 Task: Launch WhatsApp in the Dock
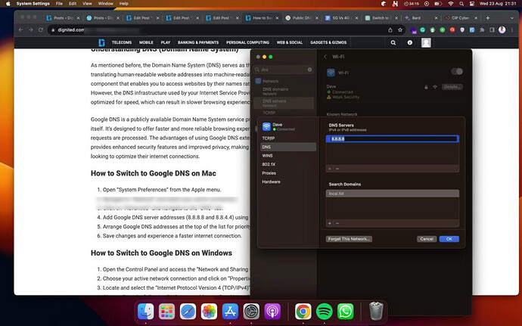[x=345, y=312]
